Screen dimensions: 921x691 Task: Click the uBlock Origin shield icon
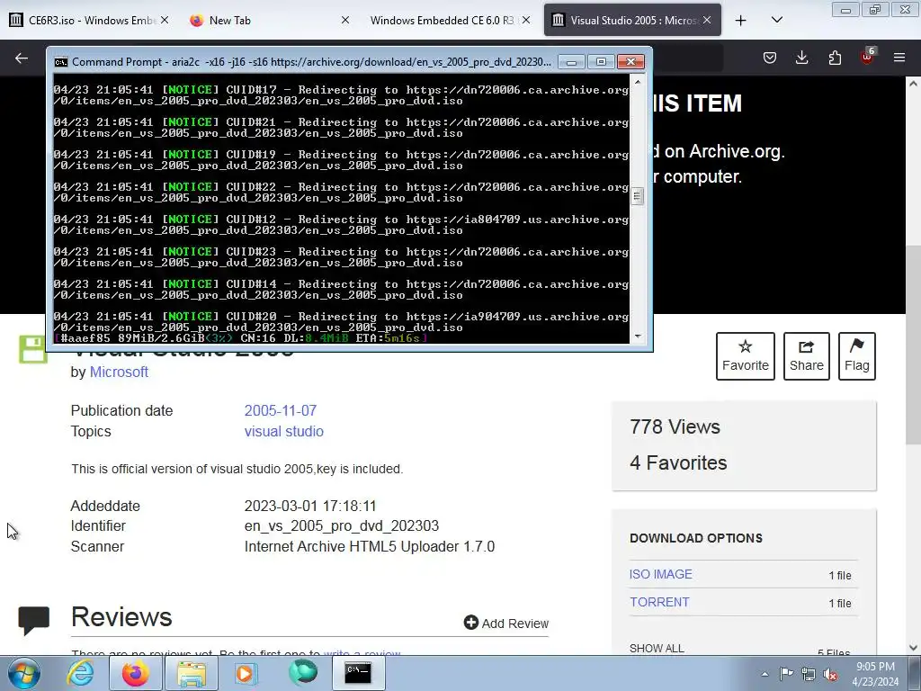tap(867, 57)
